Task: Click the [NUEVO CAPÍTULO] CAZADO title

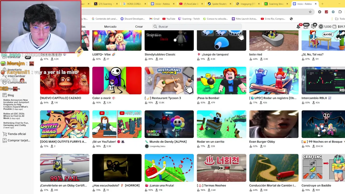Action: coord(60,98)
